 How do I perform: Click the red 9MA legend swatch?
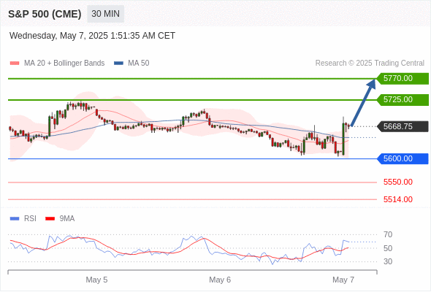pyautogui.click(x=50, y=219)
